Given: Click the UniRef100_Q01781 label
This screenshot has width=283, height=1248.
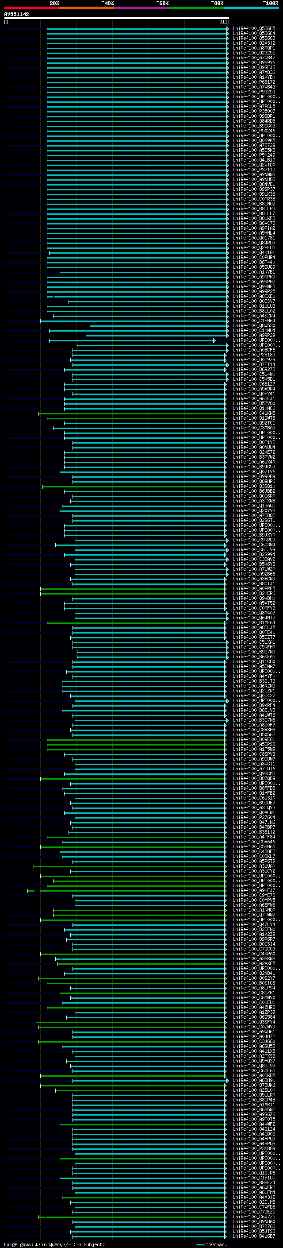Looking at the screenshot, I should [x=253, y=238].
